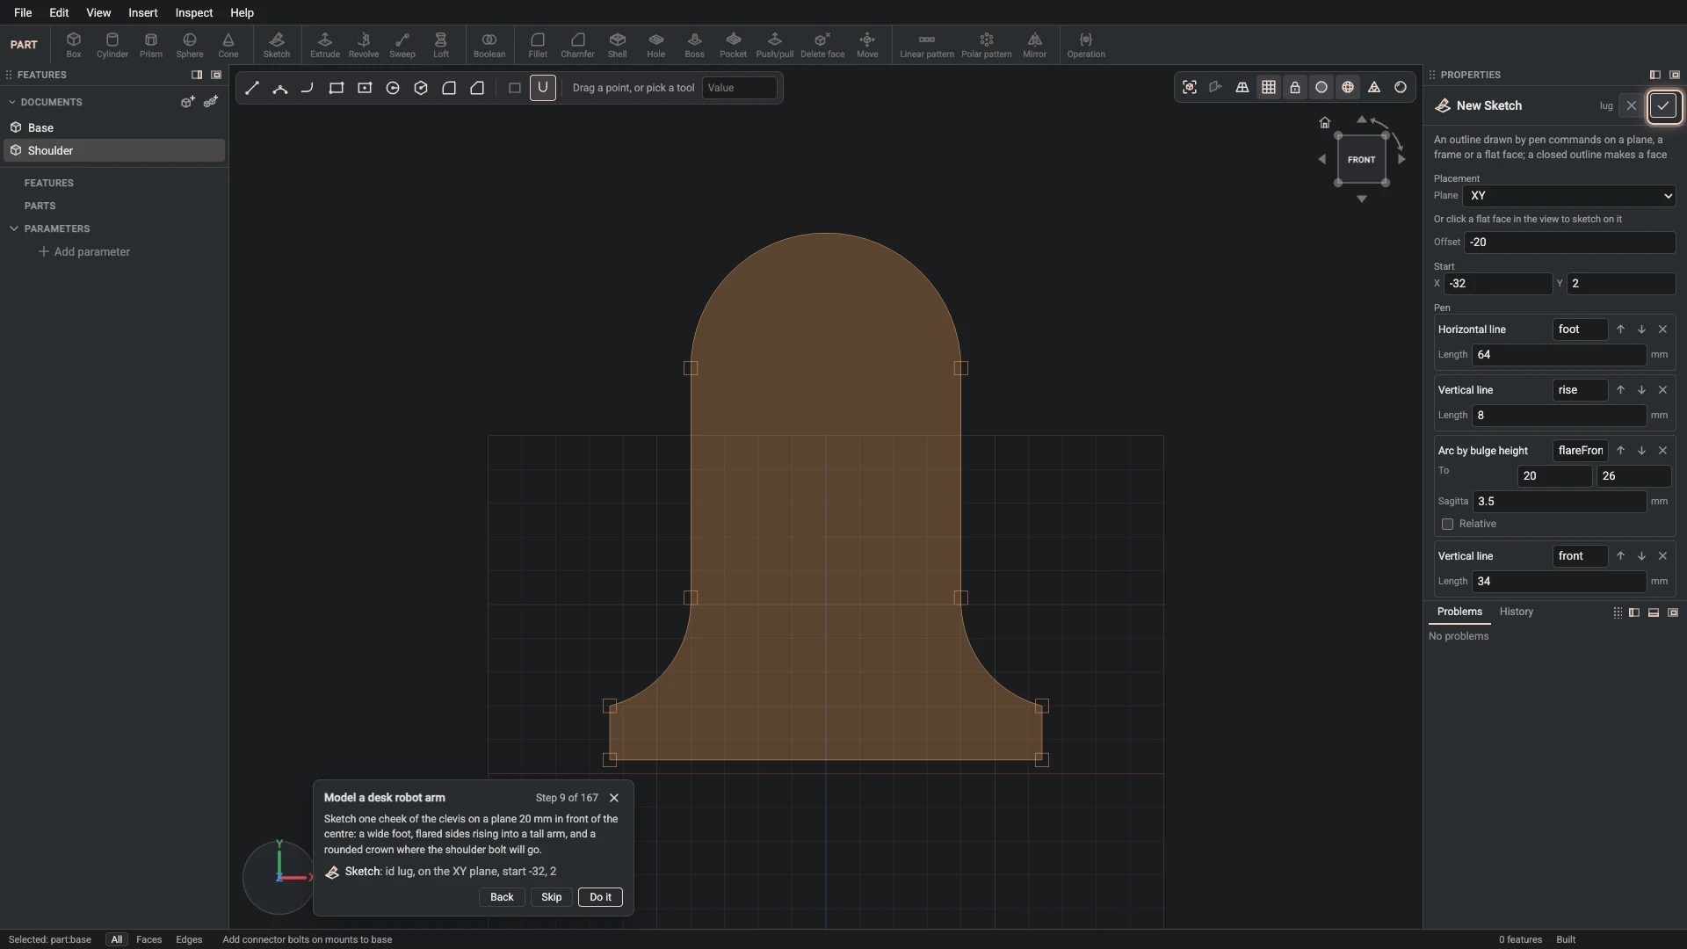Open the File menu
Image resolution: width=1687 pixels, height=949 pixels.
point(23,12)
